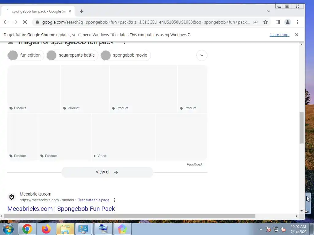The image size is (314, 235).
Task: Click the Action Center flag icon
Action: pos(268,229)
